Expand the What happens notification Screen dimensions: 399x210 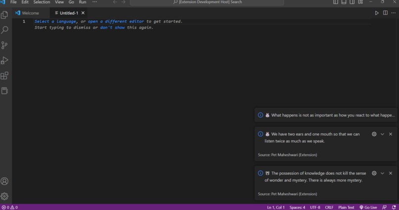[326, 115]
